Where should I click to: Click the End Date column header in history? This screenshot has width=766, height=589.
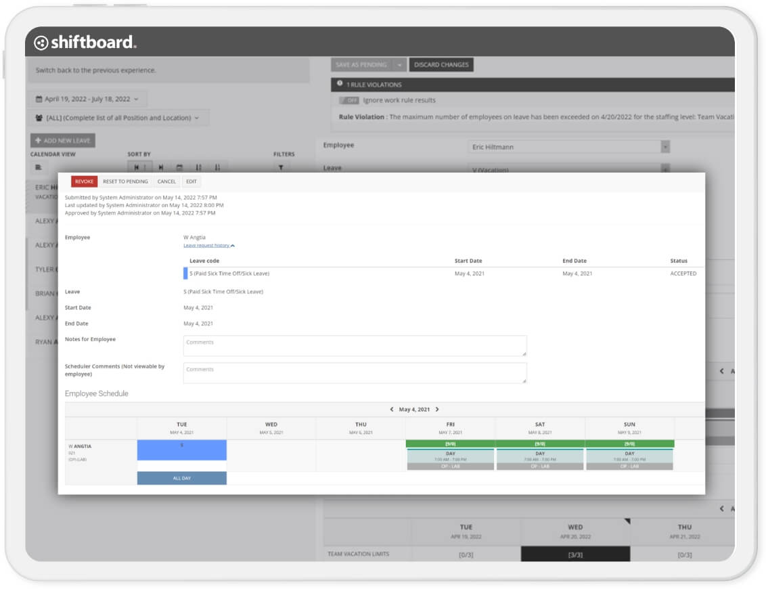[x=574, y=261]
